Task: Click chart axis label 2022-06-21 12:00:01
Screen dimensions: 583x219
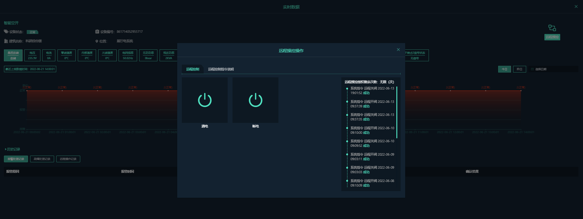Action: 450,132
